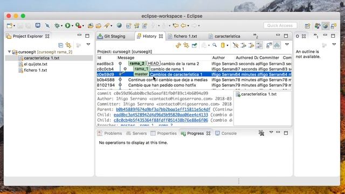The width and height of the screenshot is (345, 194).
Task: Toggle Show All Changes in Project filter
Action: tap(243, 45)
